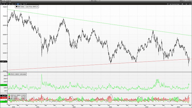Click the 75000 price axis label
The image size is (192, 108).
pos(5,7)
